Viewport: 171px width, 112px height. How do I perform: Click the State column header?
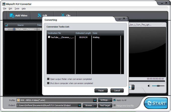pyautogui.click(x=106, y=33)
